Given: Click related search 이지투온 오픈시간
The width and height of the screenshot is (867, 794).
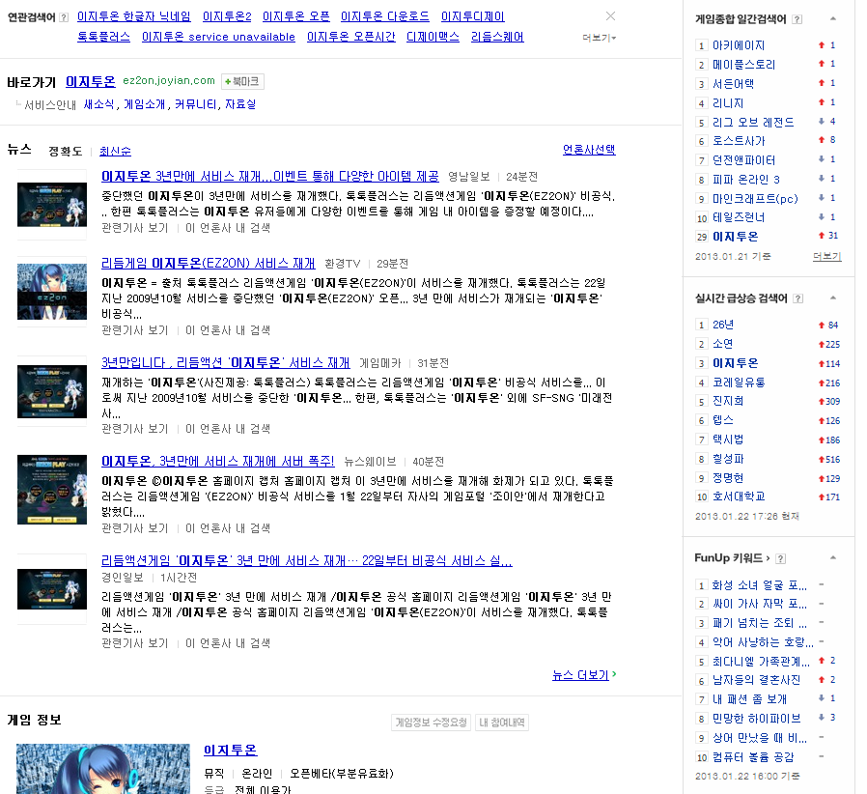Looking at the screenshot, I should (x=351, y=37).
